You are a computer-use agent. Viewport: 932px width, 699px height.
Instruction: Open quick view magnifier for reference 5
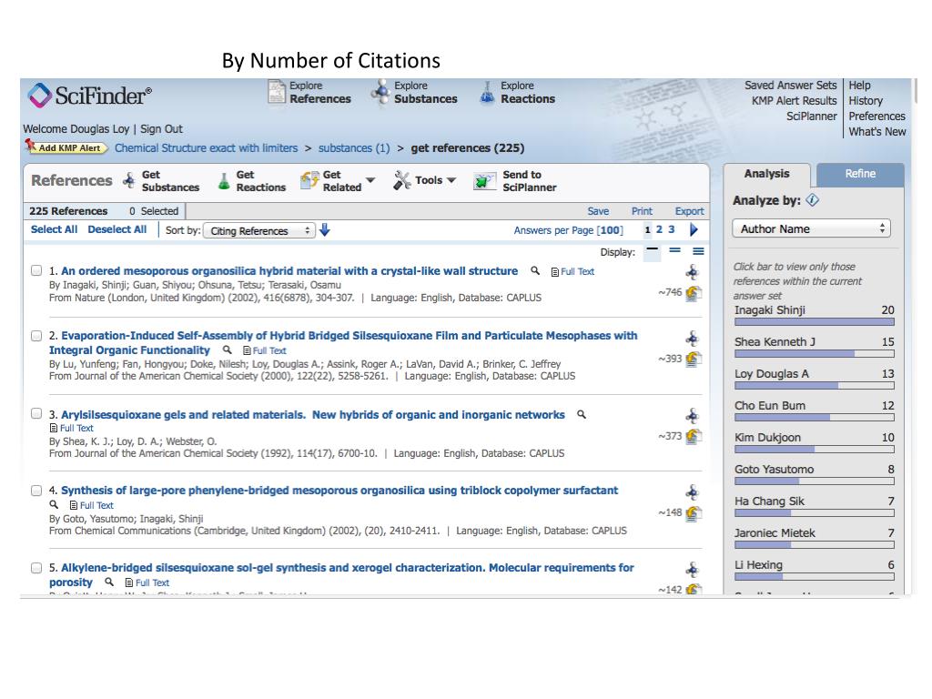tap(109, 582)
